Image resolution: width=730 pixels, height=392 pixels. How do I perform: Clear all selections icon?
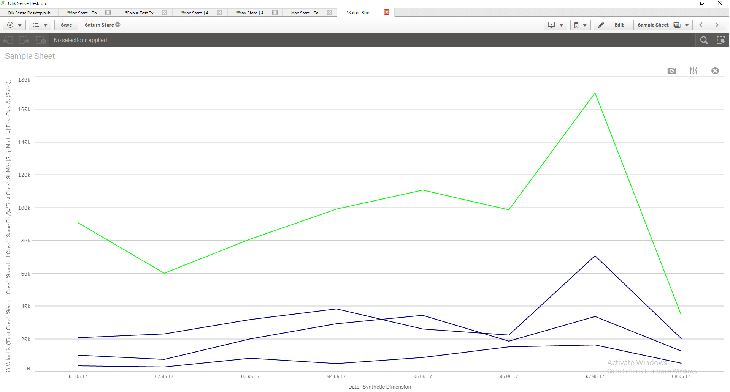point(41,40)
